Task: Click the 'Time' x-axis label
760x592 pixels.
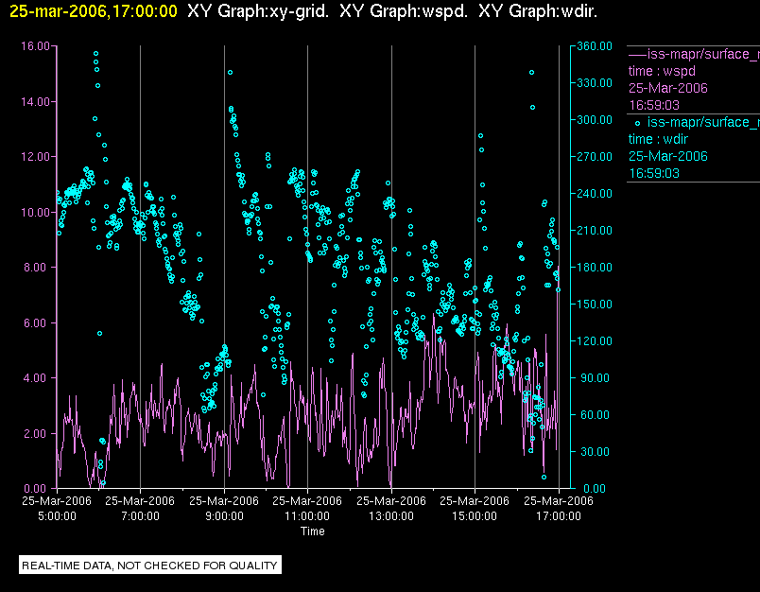Action: [x=312, y=531]
